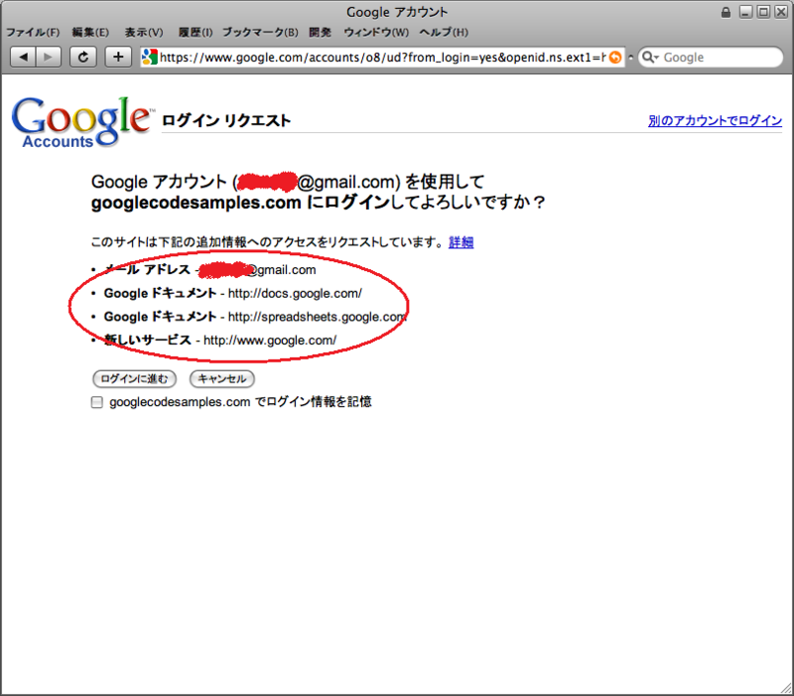Click the http://docs.google.com/ text
This screenshot has width=794, height=696.
[295, 293]
